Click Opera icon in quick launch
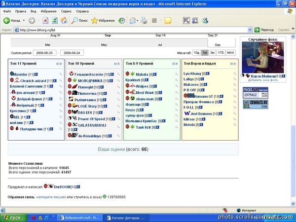Viewport: 296px width, 222px height. tap(34, 218)
